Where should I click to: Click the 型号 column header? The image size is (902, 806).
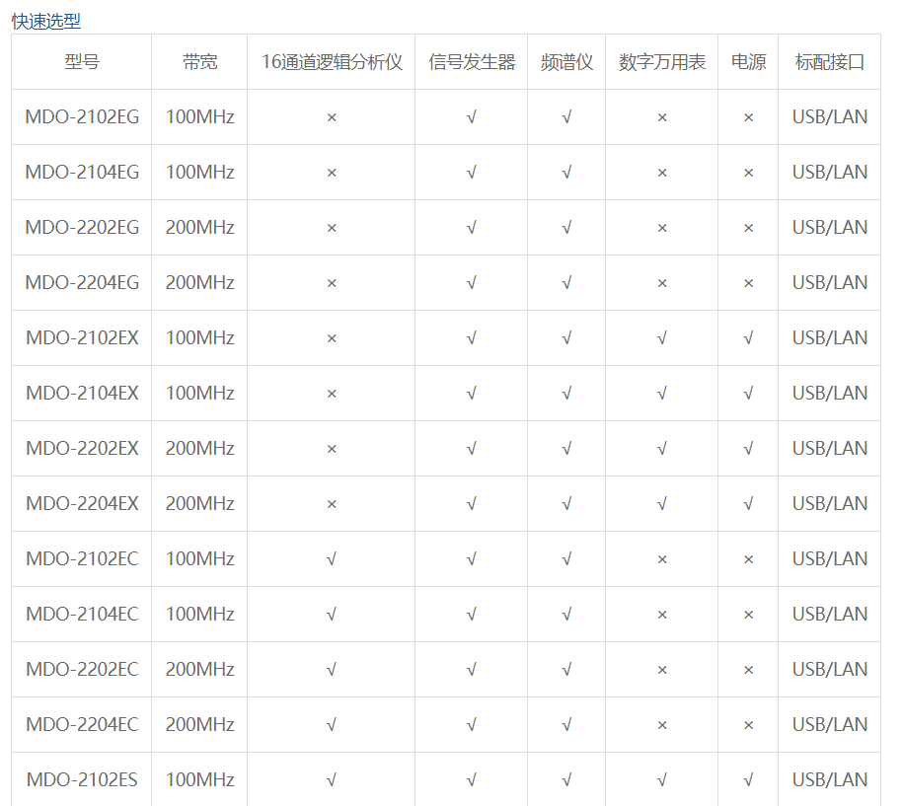point(82,62)
